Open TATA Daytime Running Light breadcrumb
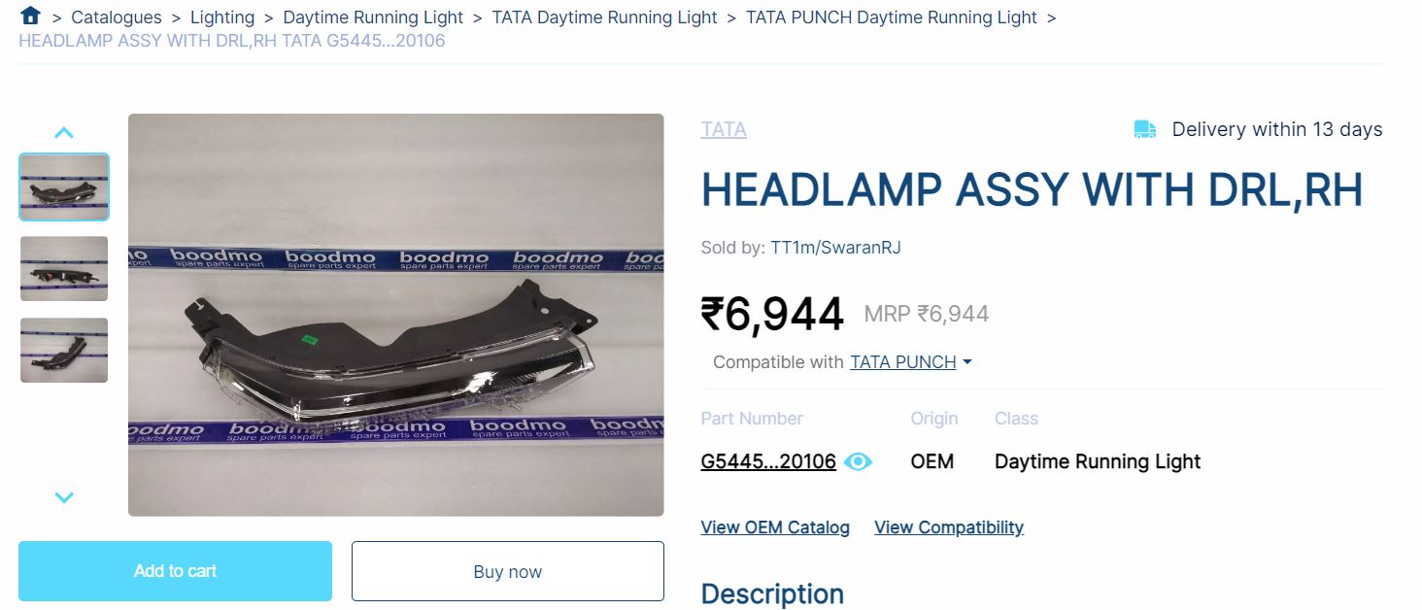 604,17
